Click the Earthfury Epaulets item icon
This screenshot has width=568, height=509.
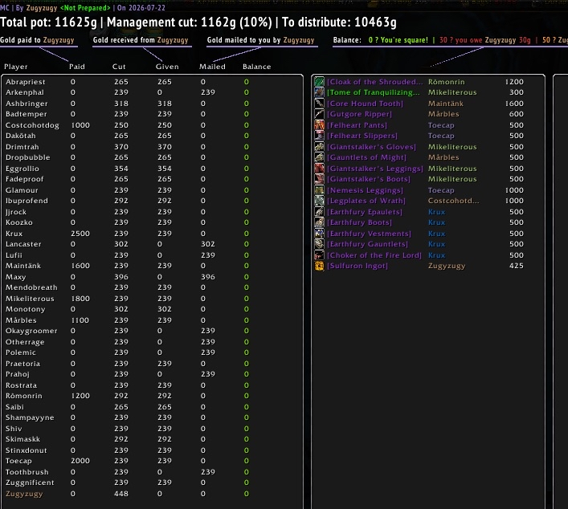pyautogui.click(x=319, y=212)
